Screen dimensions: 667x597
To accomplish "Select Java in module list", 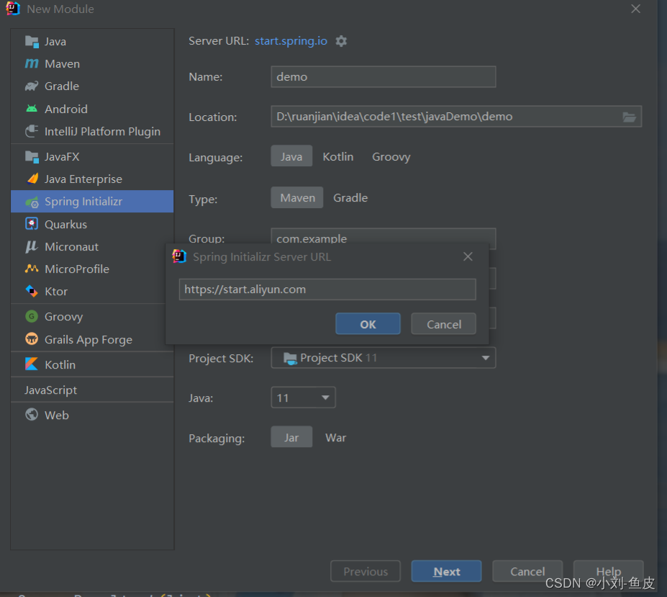I will point(92,41).
